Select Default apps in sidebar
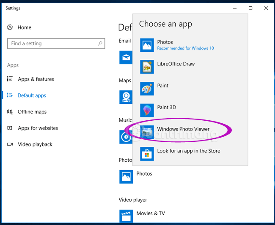This screenshot has width=275, height=225. tap(32, 95)
